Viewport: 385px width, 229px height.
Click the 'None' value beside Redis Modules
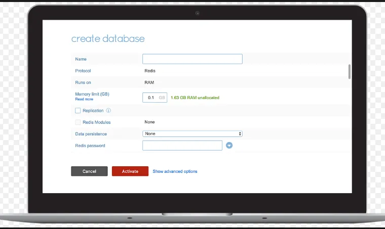(149, 122)
